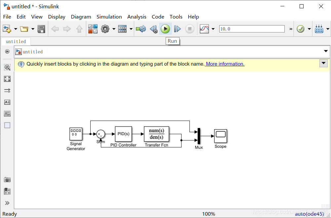The height and width of the screenshot is (218, 331).
Task: Open the Simulation menu
Action: 109,17
